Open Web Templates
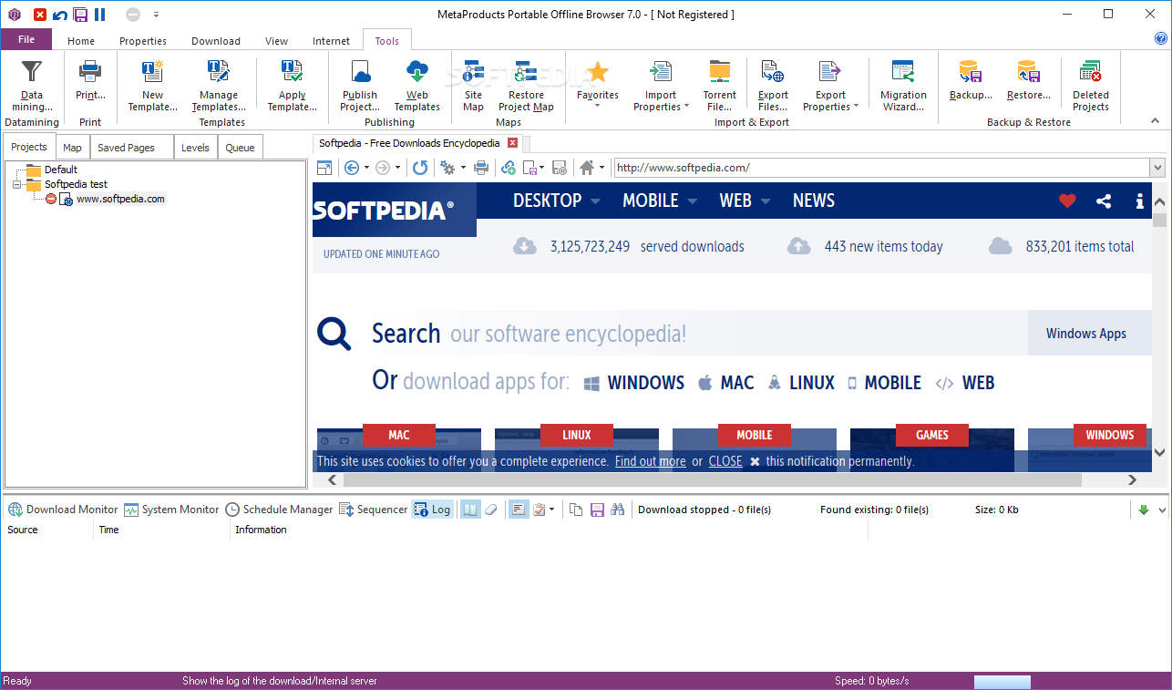Viewport: 1172px width, 690px height. 417,86
